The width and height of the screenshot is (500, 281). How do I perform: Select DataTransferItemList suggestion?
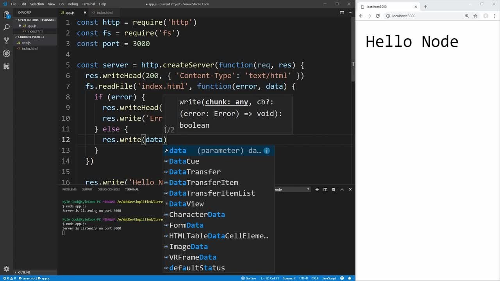point(219,193)
